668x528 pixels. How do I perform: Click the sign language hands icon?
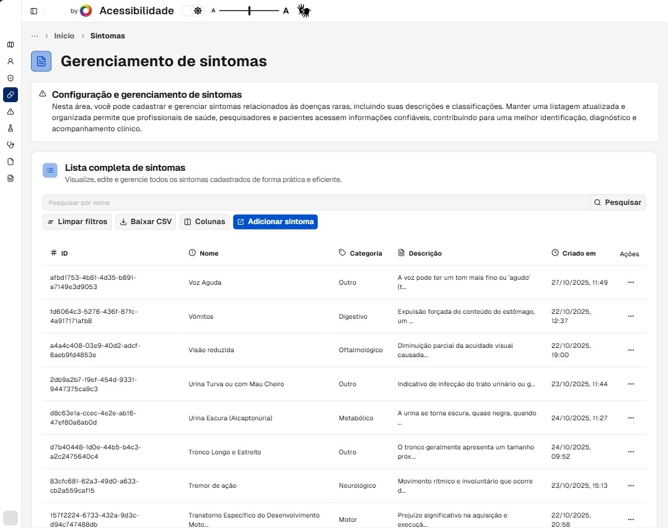point(304,11)
